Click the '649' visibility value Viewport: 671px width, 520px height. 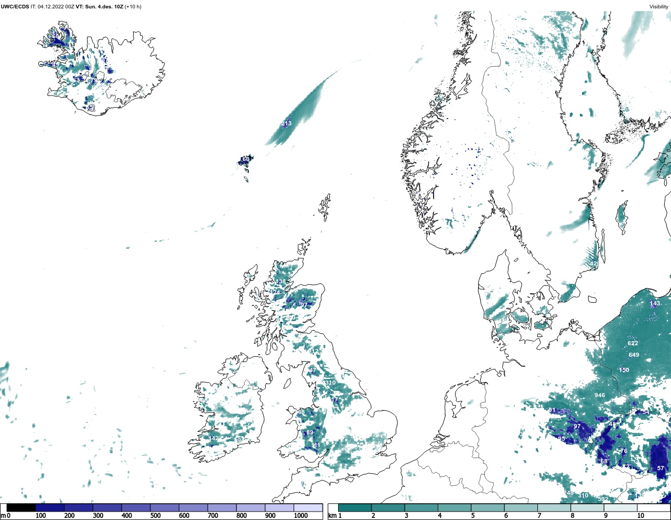(x=634, y=355)
